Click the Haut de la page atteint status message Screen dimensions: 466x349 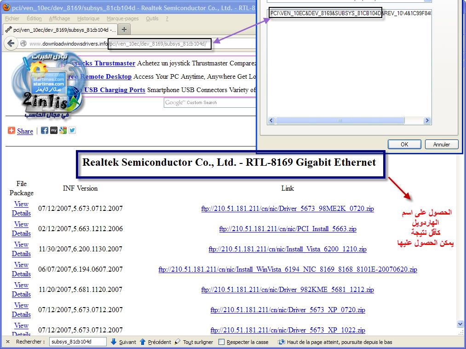coord(339,342)
